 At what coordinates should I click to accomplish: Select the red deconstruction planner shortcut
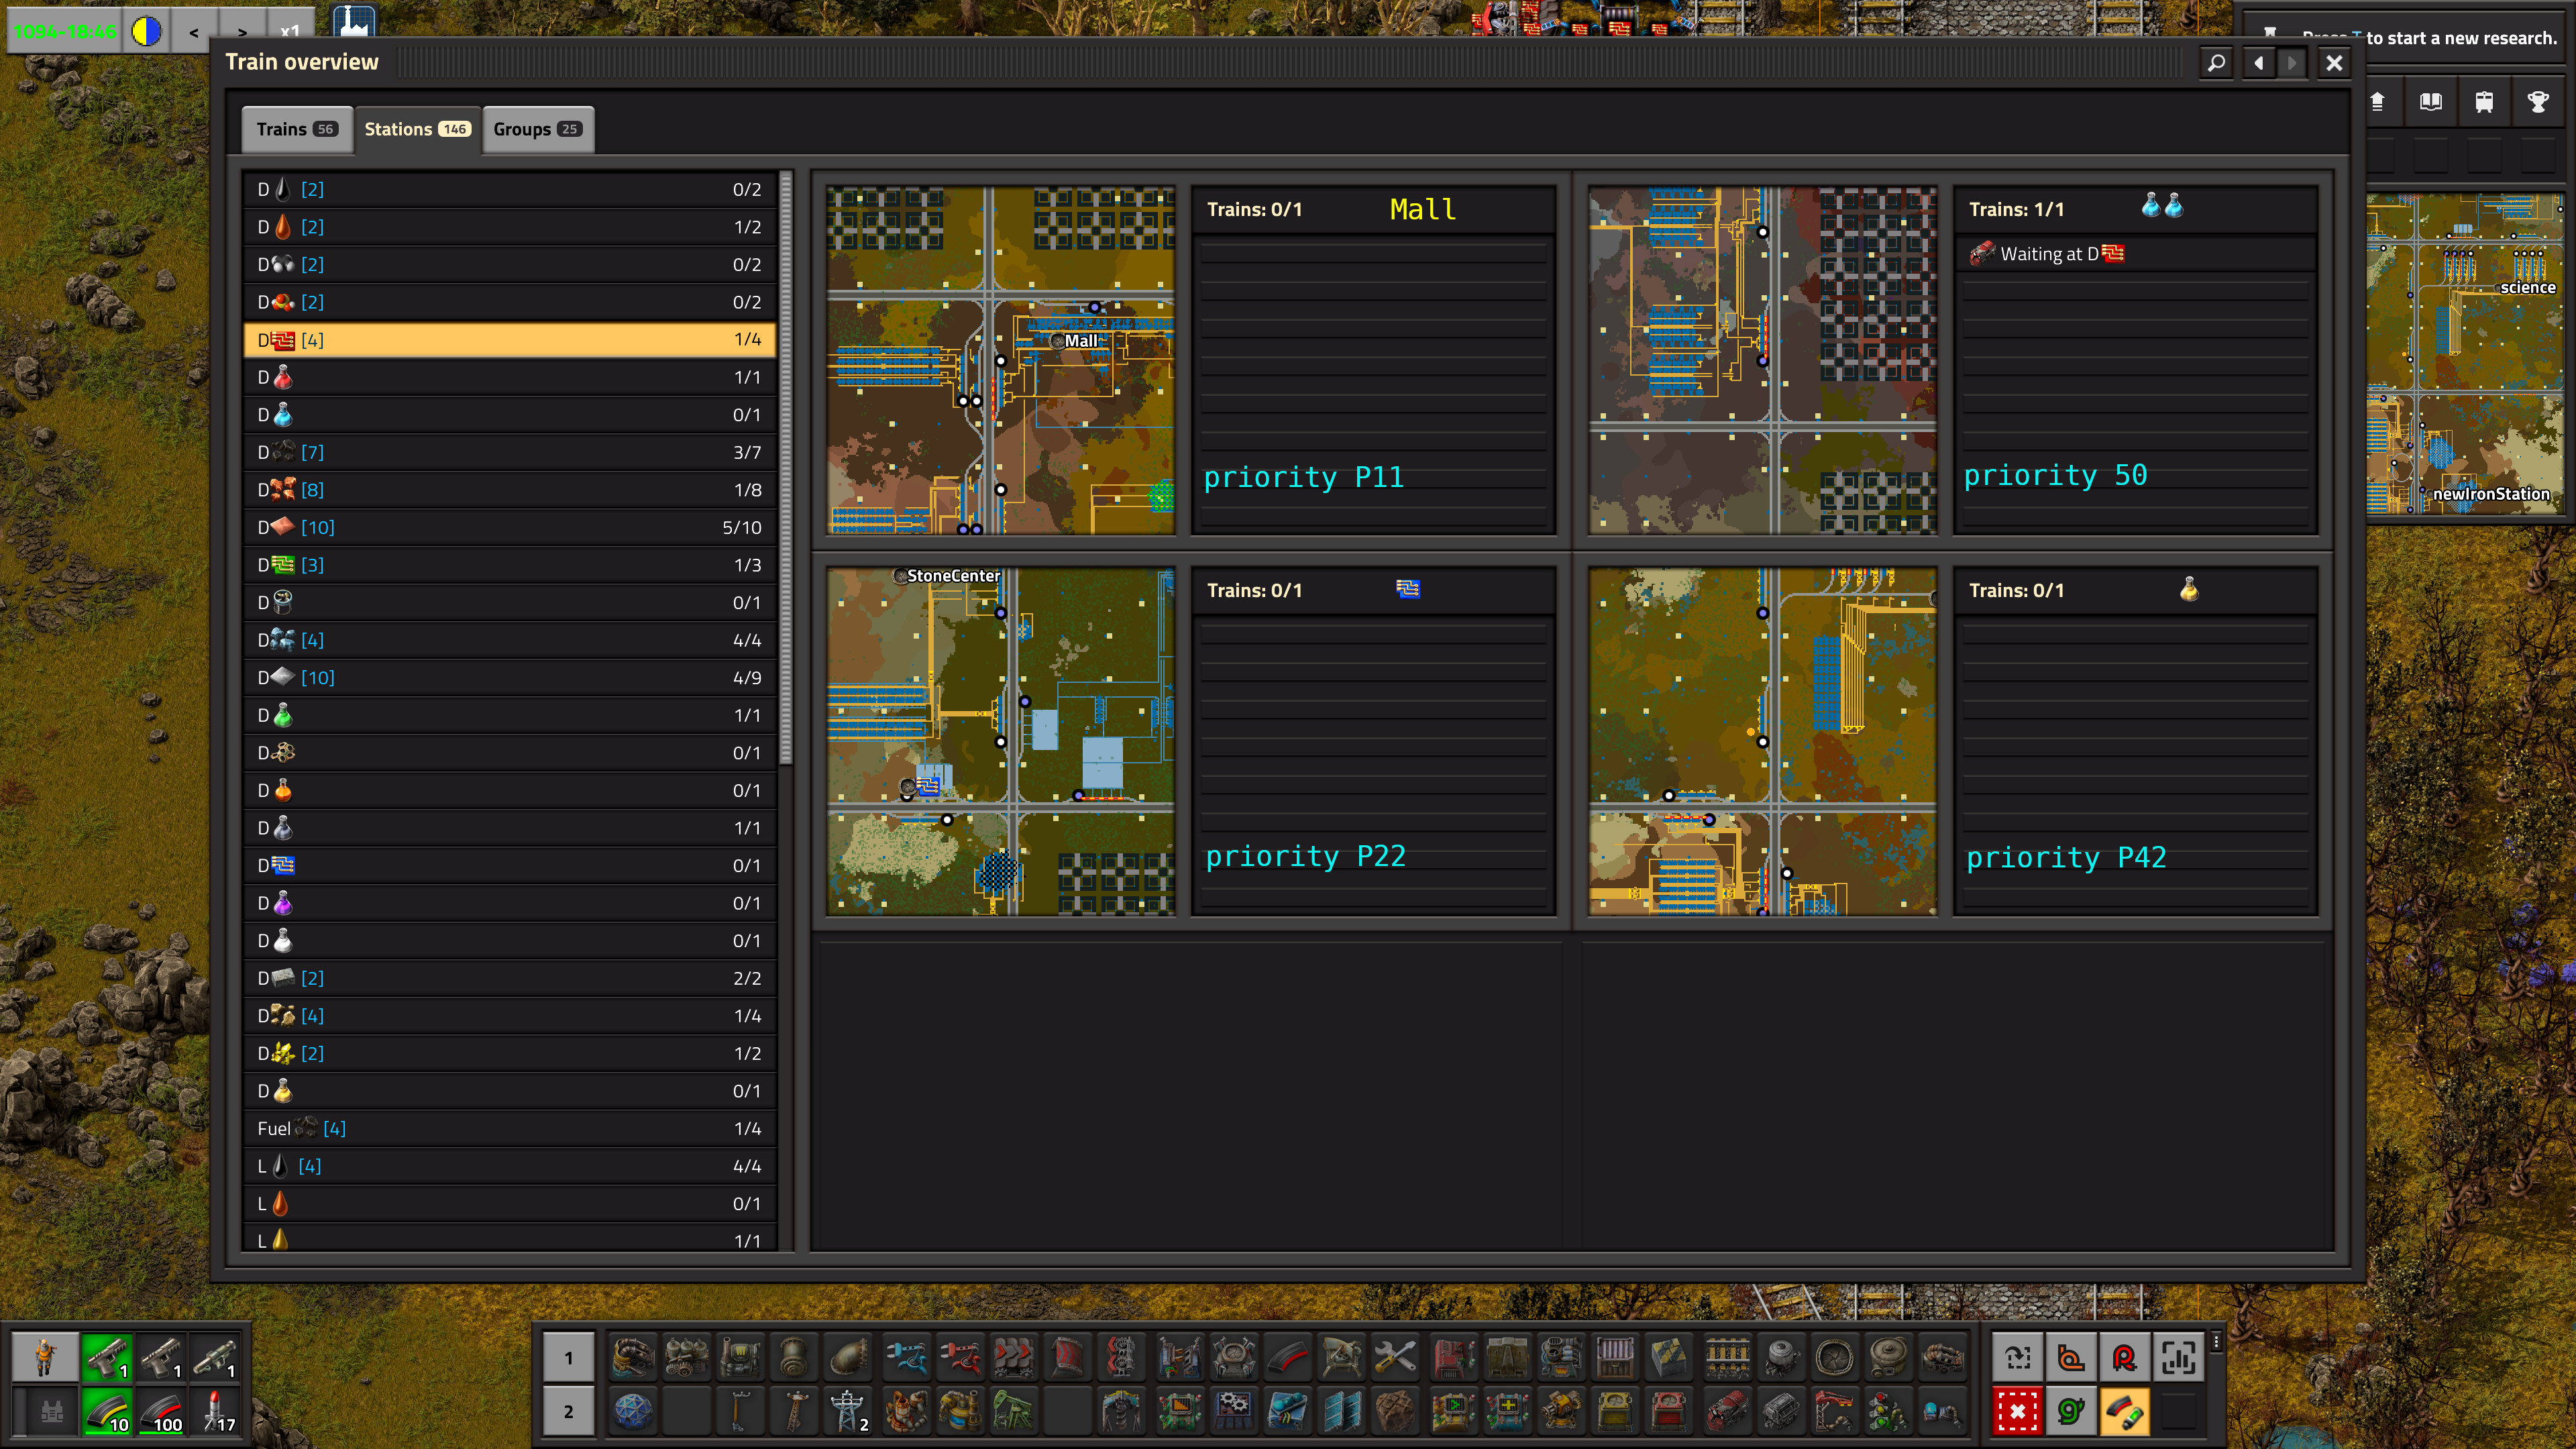[2017, 1411]
